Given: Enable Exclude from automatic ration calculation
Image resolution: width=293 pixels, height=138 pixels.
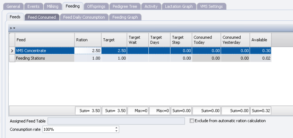Looking at the screenshot, I should [x=192, y=121].
